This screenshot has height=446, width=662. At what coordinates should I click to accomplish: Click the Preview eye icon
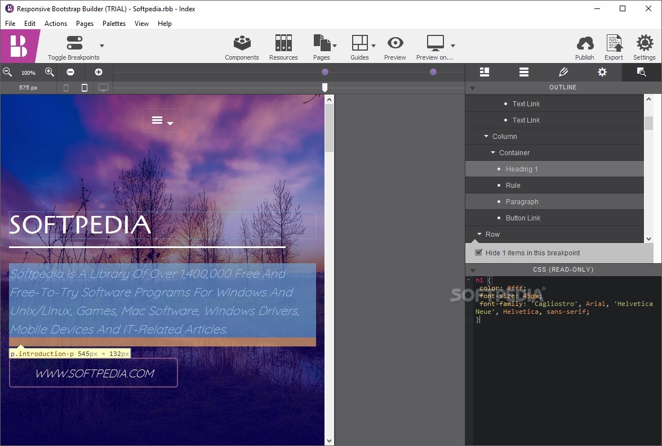tap(395, 43)
